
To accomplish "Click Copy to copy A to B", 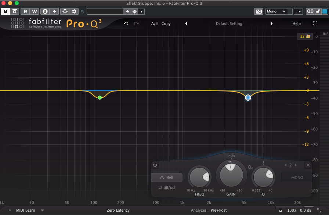I will (166, 24).
